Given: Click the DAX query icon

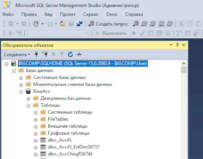Looking at the screenshot, I should [x=170, y=24].
